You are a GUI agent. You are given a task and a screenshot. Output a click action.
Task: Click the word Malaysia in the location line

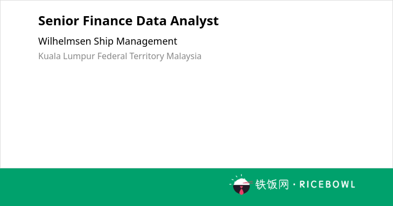[184, 56]
